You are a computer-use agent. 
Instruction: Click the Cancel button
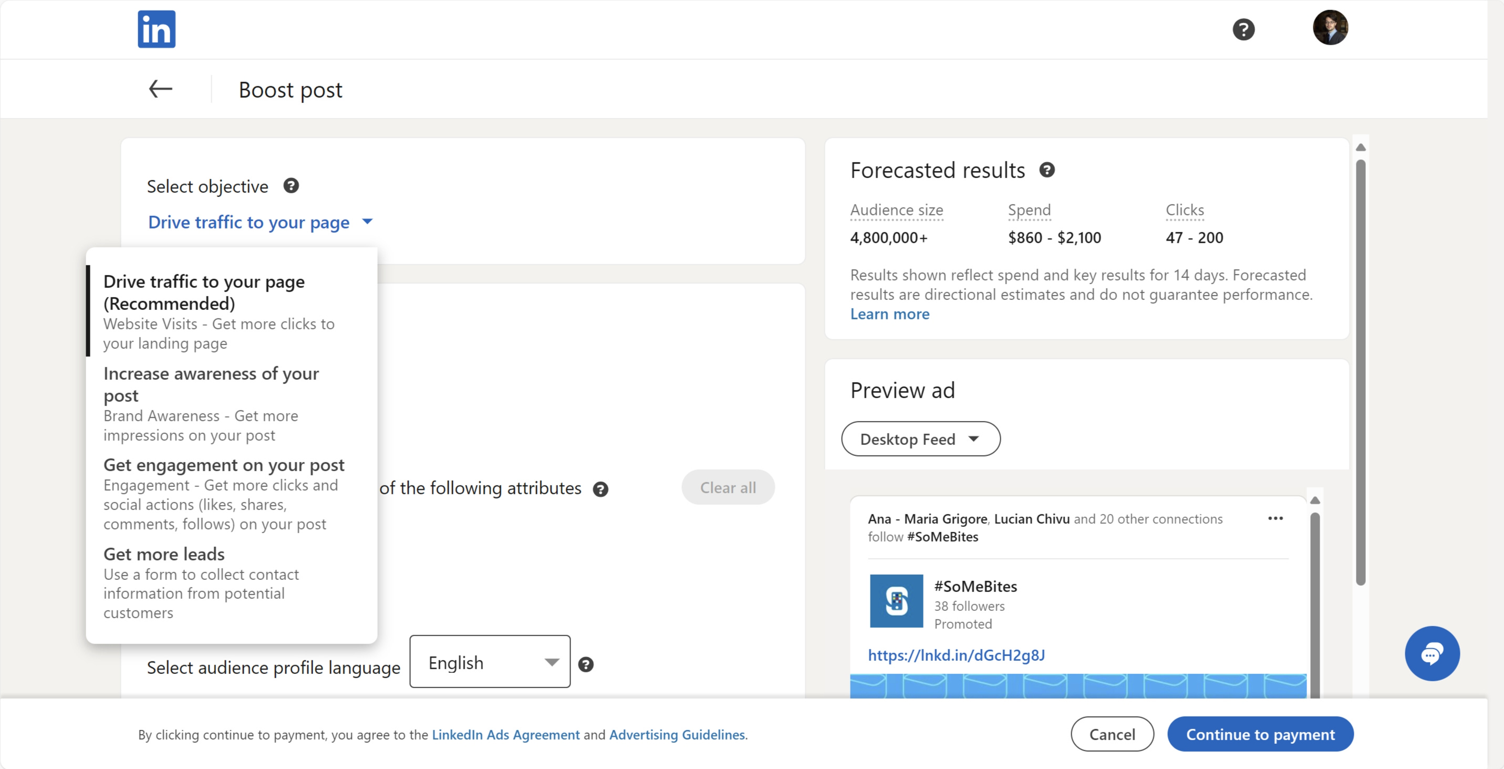pos(1112,734)
